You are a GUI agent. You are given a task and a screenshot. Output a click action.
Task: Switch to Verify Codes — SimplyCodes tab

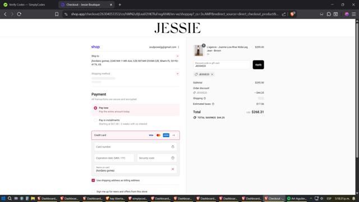[x=27, y=4]
